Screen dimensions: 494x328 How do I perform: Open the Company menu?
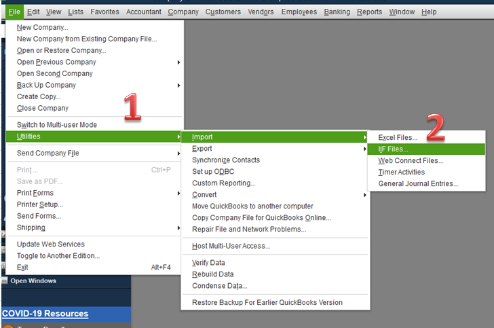coord(183,12)
